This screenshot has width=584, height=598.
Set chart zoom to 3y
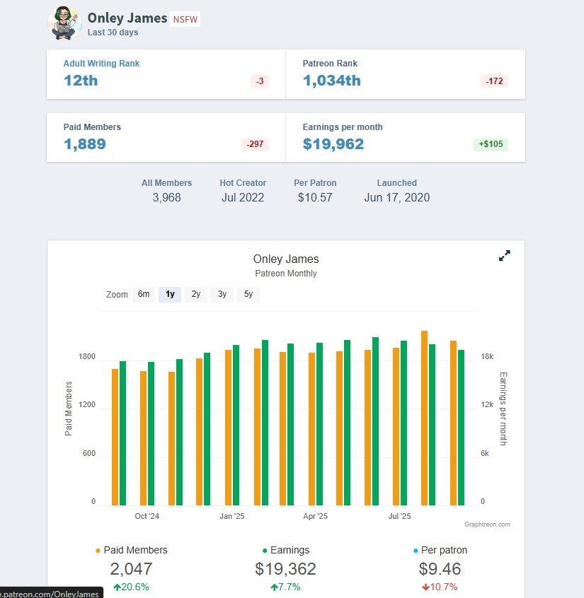(222, 294)
